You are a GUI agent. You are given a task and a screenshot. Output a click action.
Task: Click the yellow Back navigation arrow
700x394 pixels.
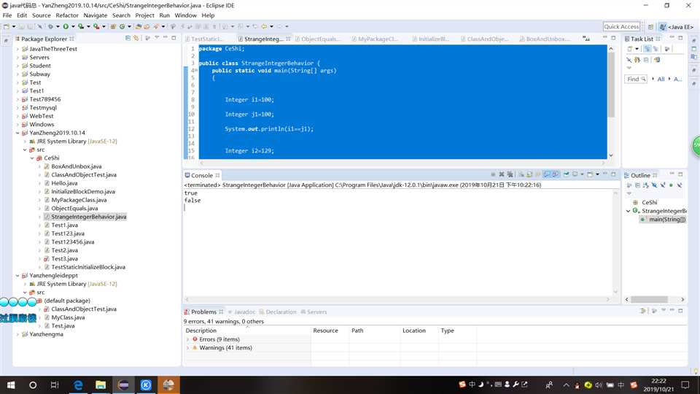(x=264, y=26)
